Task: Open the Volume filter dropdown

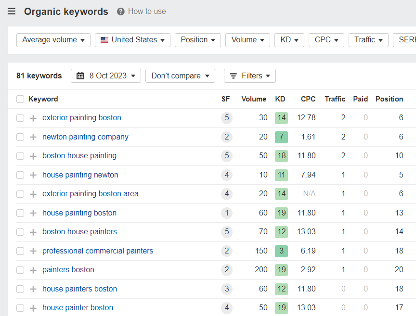Action: tap(248, 40)
